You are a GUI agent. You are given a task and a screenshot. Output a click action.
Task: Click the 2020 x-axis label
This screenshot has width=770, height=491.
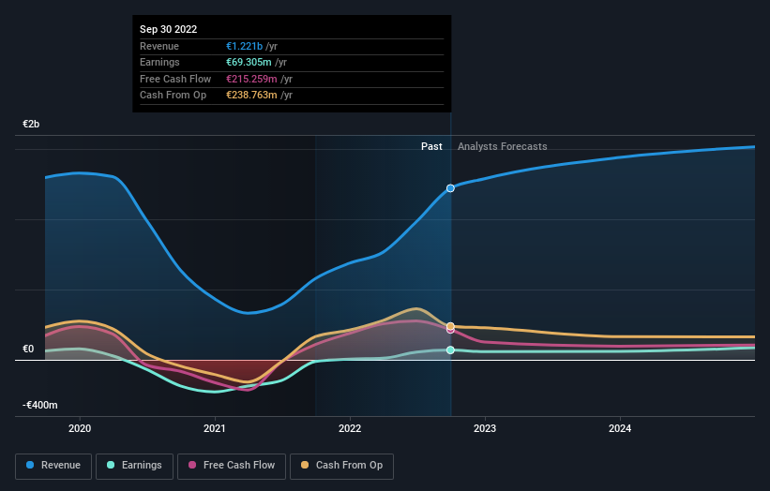pos(80,428)
